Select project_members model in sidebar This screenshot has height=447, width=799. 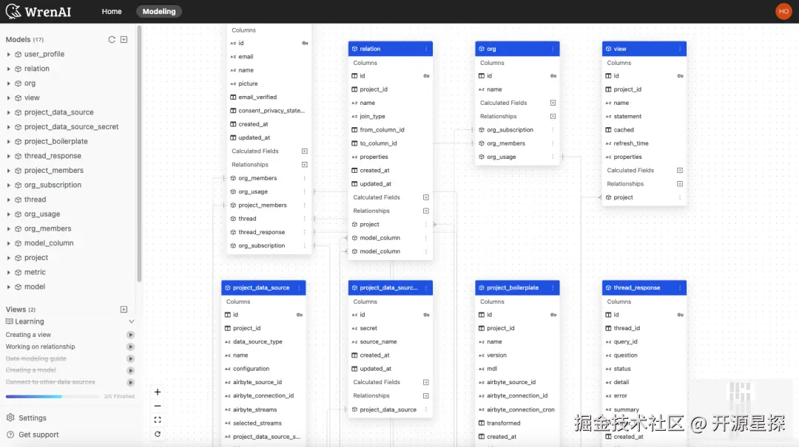(53, 171)
